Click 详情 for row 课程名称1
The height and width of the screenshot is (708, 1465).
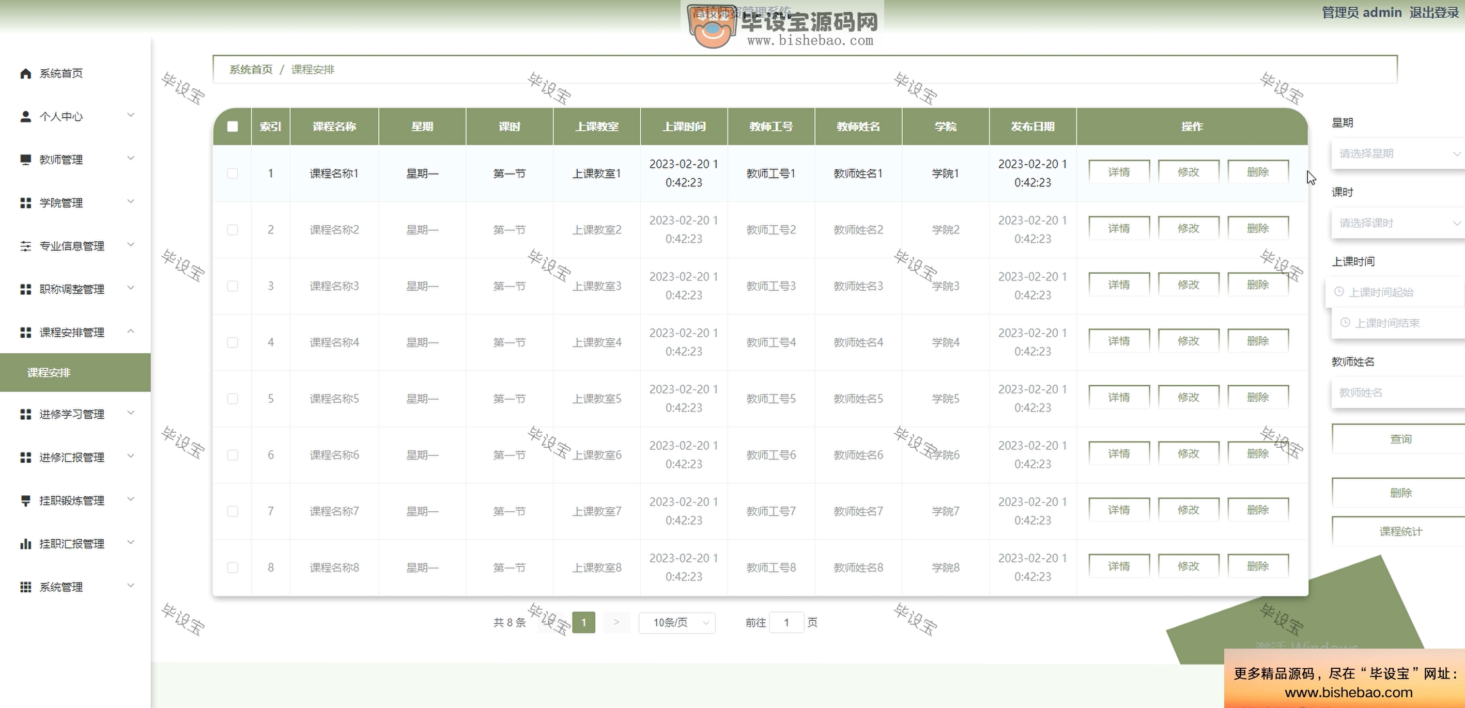(1119, 172)
